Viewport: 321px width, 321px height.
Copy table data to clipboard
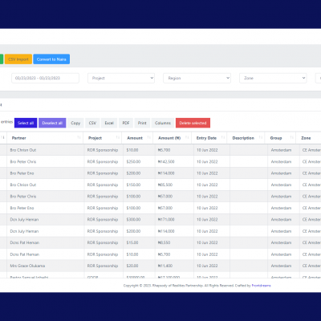75,123
